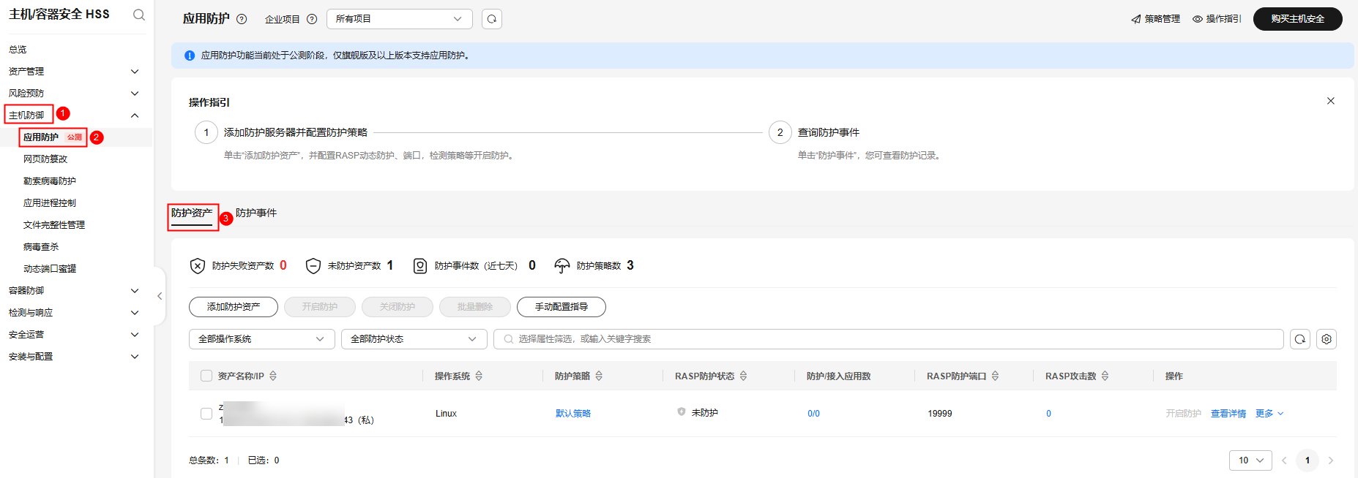
Task: Click the search icon beside HSS title
Action: click(x=138, y=15)
